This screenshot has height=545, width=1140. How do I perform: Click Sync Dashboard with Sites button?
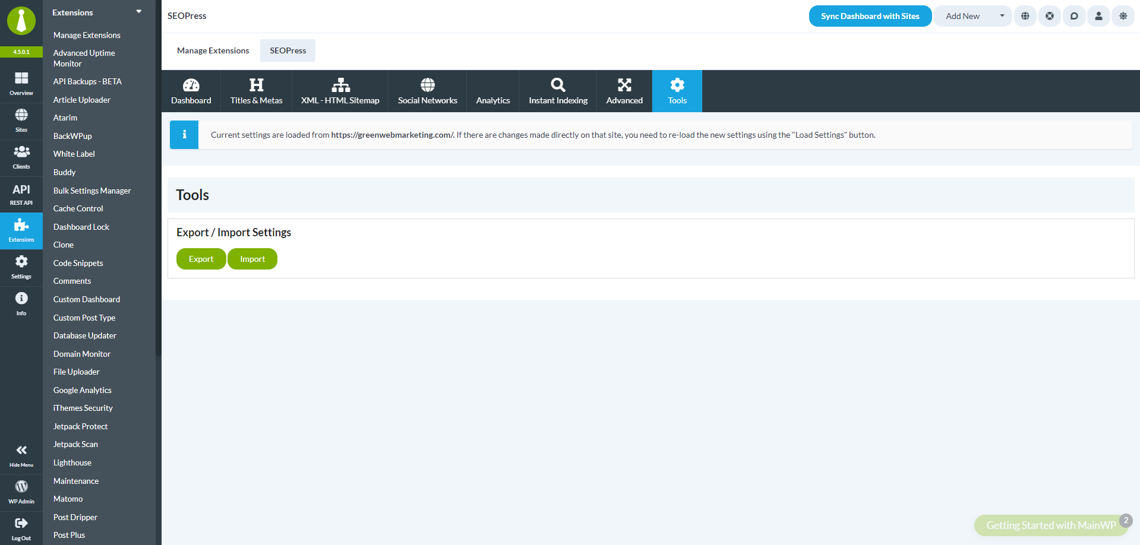[x=870, y=16]
